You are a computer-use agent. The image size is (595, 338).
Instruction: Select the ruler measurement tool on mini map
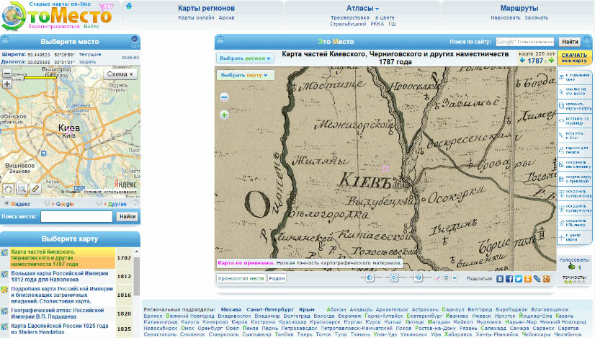pos(35,188)
